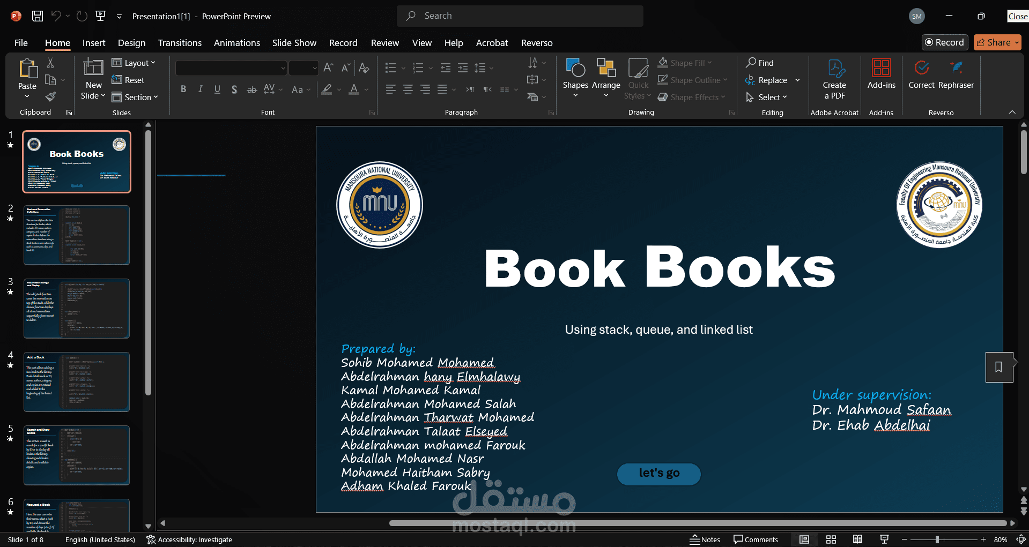
Task: Toggle the Comments pane
Action: (756, 539)
